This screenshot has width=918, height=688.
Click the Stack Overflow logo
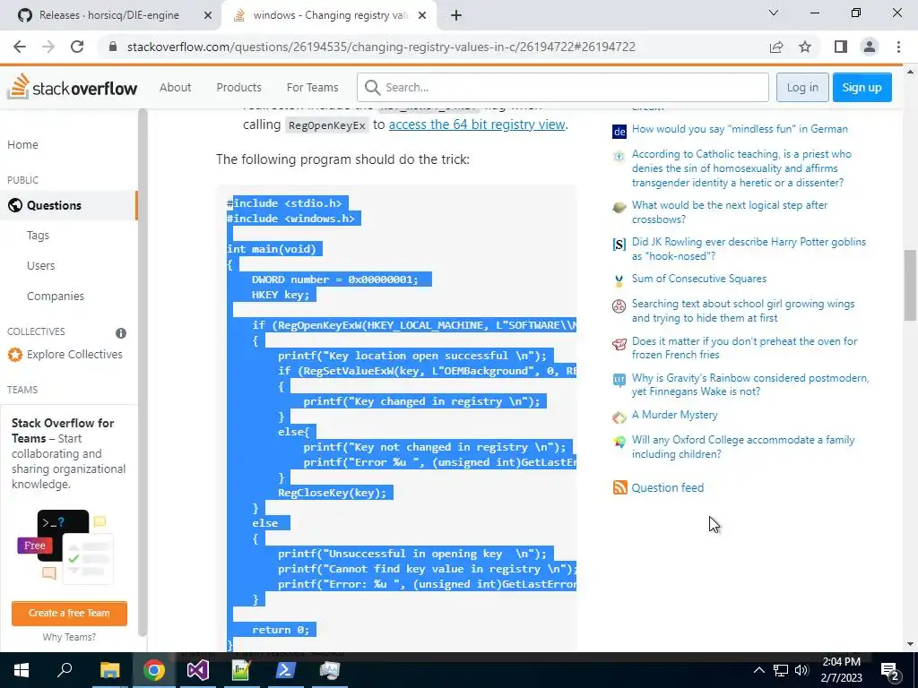pos(72,87)
